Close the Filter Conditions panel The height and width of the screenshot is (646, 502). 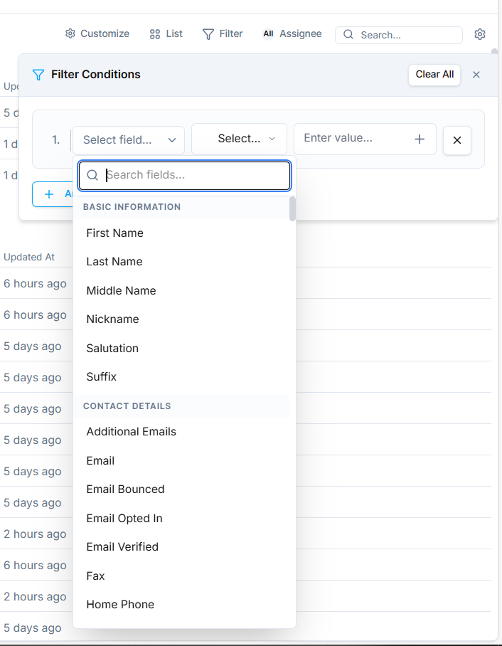point(476,75)
